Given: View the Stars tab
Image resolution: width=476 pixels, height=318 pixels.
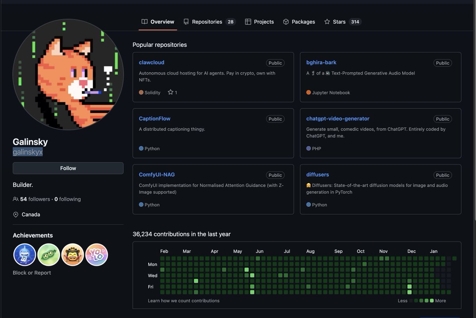Looking at the screenshot, I should tap(343, 22).
